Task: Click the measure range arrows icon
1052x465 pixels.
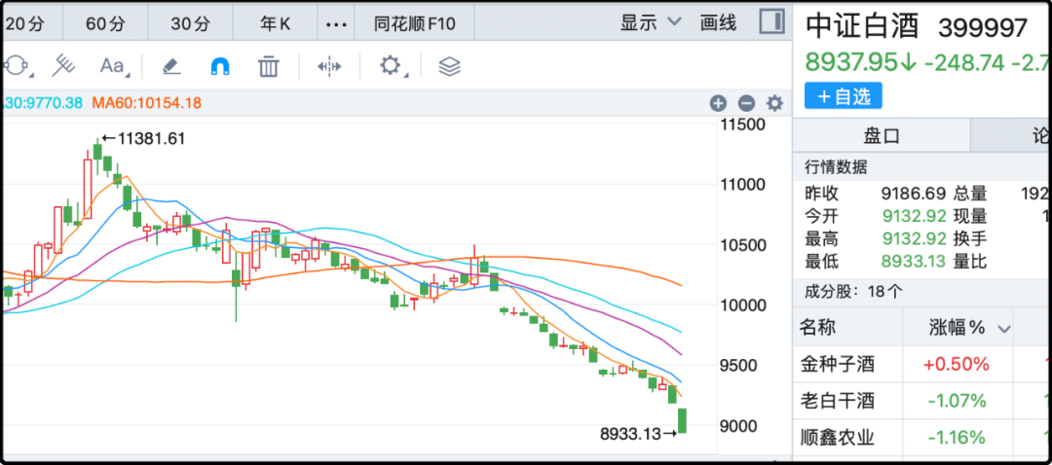Action: pos(329,66)
